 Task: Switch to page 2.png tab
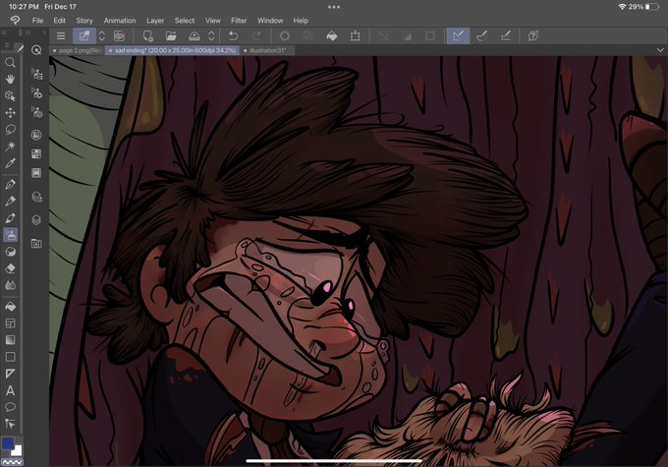77,50
